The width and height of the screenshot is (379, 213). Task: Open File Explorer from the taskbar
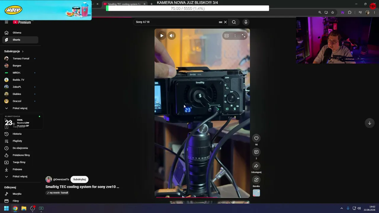[x=24, y=208]
